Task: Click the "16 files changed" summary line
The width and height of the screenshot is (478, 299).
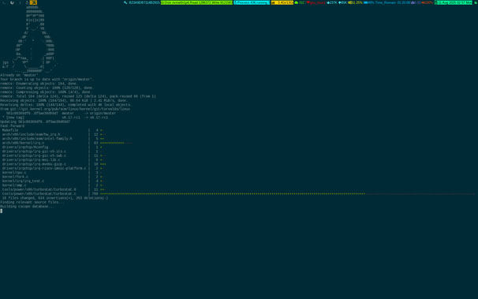Action: click(55, 198)
